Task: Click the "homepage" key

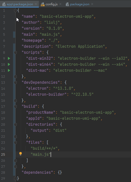Action: coord(33,40)
